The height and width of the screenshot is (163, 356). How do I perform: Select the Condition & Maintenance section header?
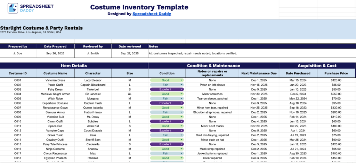tap(213, 66)
